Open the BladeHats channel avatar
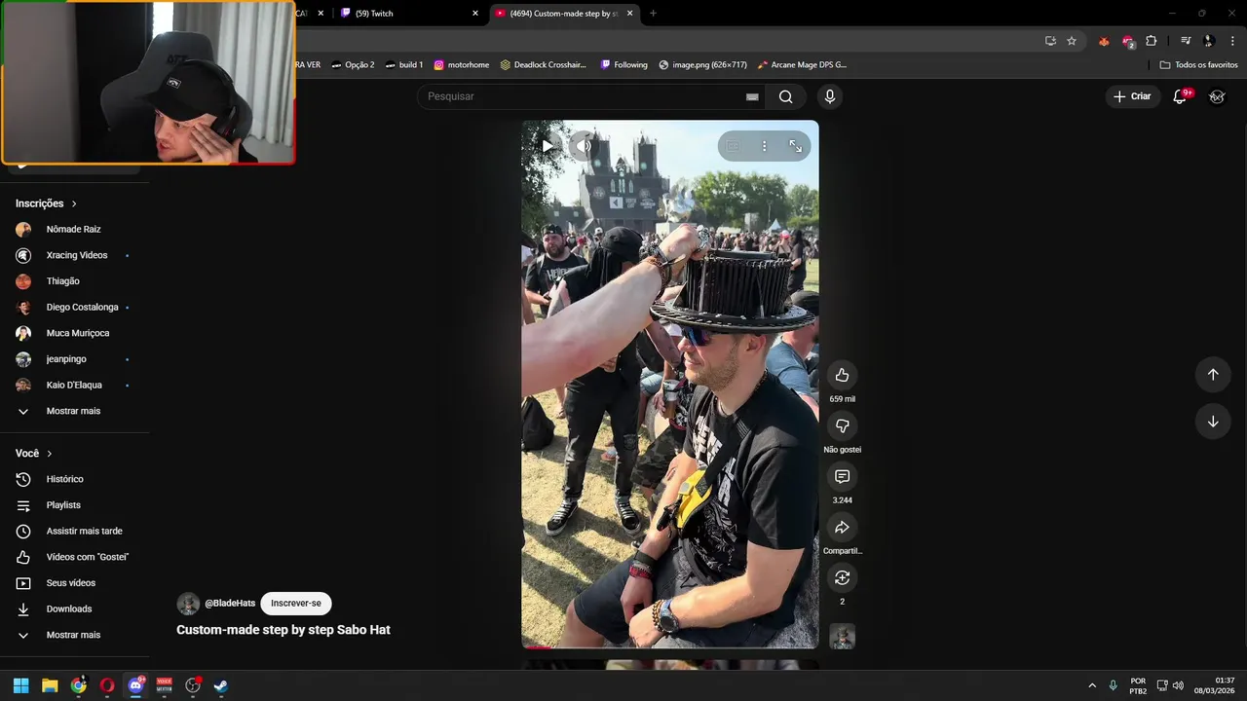 click(x=188, y=604)
